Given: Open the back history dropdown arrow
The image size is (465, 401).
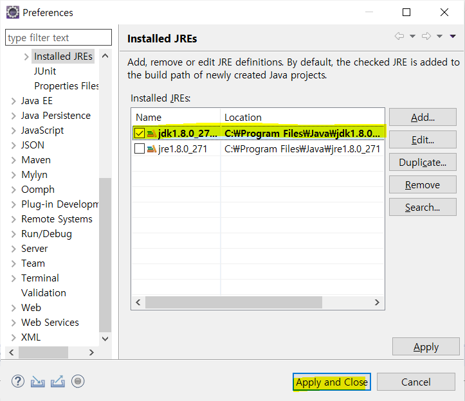Looking at the screenshot, I should tap(412, 36).
